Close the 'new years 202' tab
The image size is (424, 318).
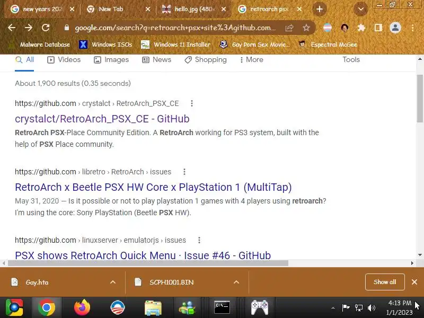72,9
